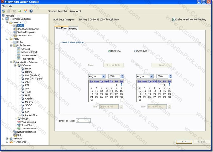Select day 20 in To calendar
213x152 pixels.
click(x=155, y=94)
